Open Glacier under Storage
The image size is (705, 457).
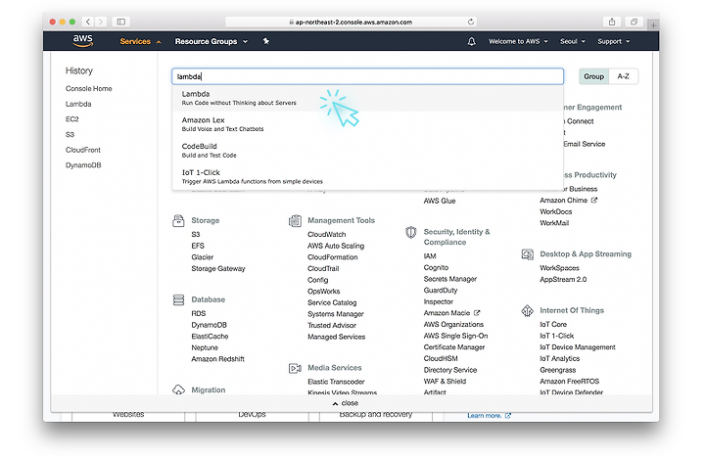click(x=203, y=257)
